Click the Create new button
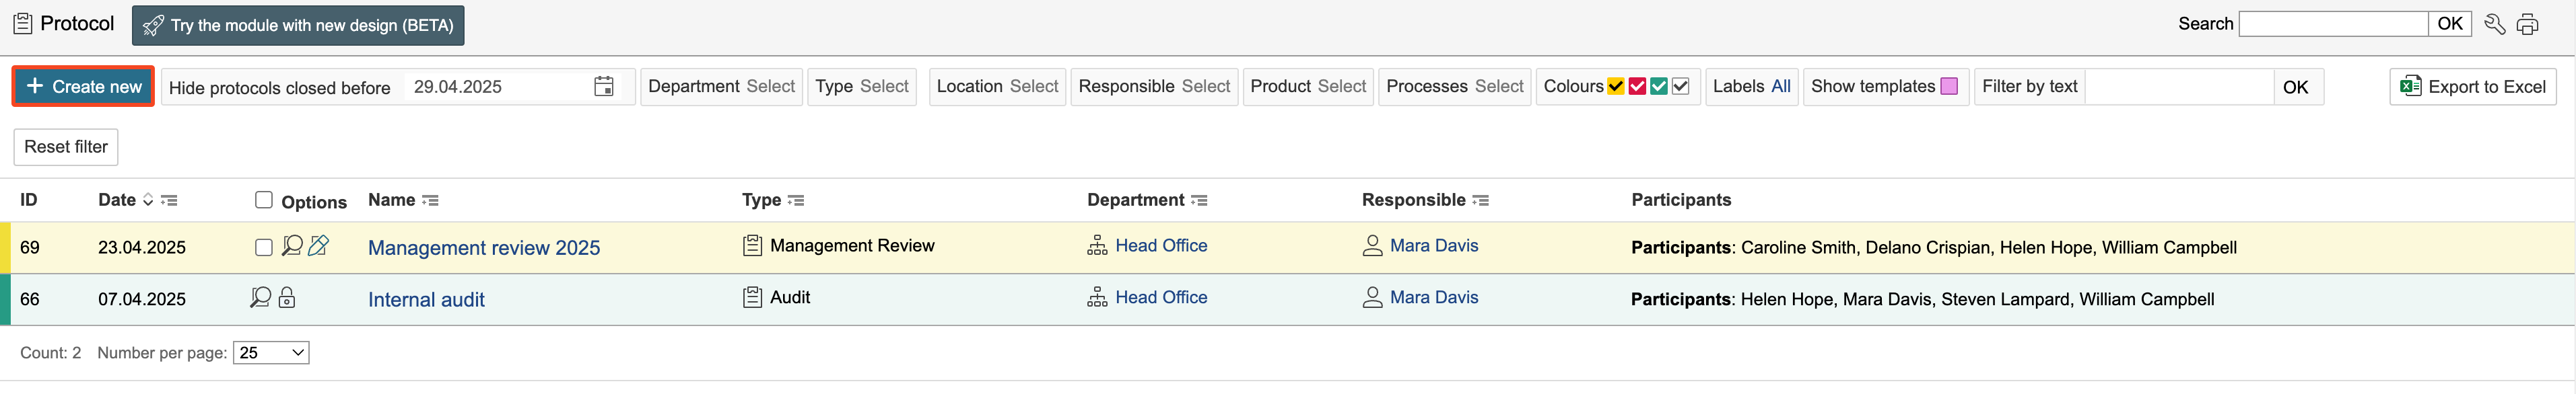2576x394 pixels. coord(83,87)
